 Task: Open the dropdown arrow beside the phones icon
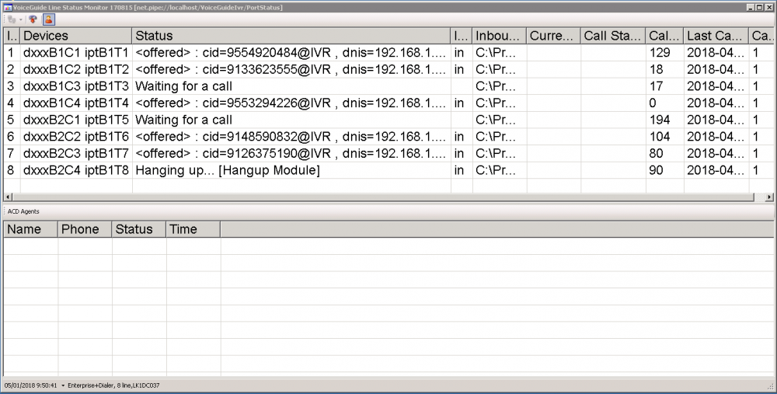(x=19, y=19)
